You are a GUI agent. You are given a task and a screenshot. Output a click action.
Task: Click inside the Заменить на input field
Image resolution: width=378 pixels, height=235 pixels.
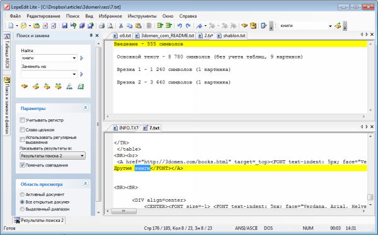point(46,74)
